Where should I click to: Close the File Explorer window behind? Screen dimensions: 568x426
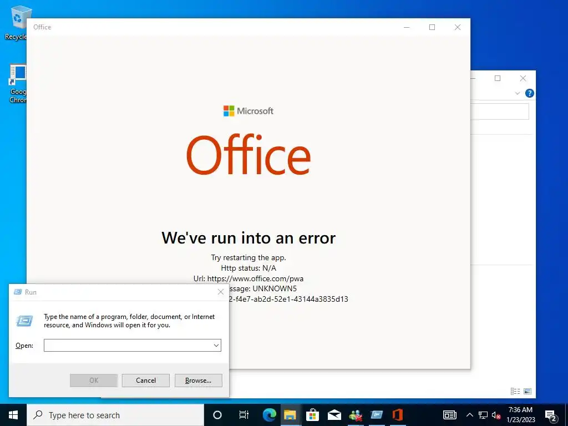pos(523,78)
